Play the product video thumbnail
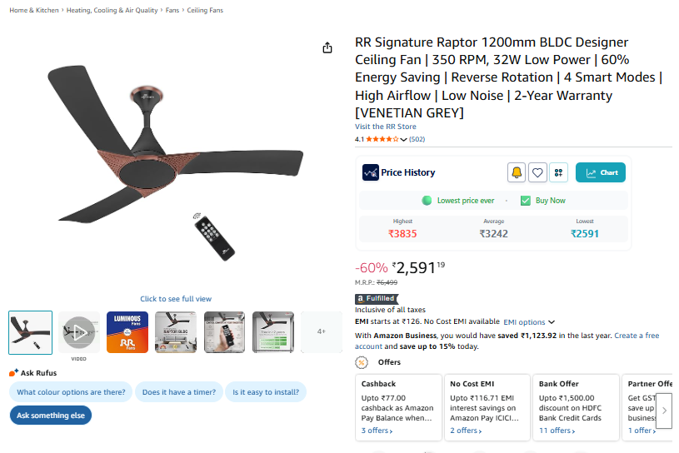679x453 pixels. point(78,333)
